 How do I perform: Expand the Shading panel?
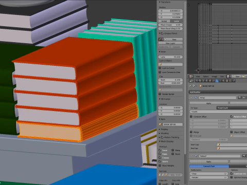(x=160, y=133)
